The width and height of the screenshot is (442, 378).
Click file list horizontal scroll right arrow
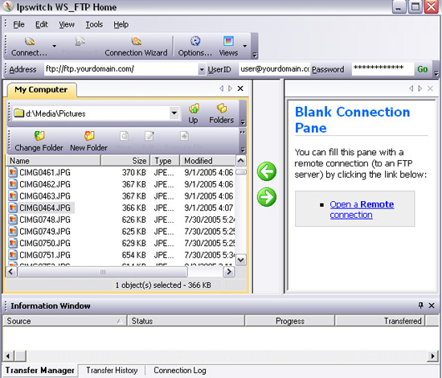click(229, 272)
